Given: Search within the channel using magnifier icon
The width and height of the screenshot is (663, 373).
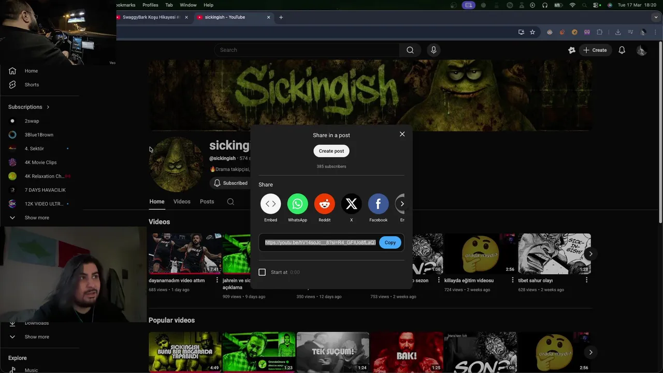Looking at the screenshot, I should pos(230,202).
